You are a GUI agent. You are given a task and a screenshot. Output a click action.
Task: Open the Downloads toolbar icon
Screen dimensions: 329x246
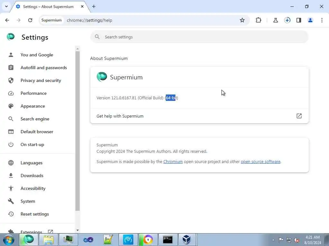click(x=287, y=20)
